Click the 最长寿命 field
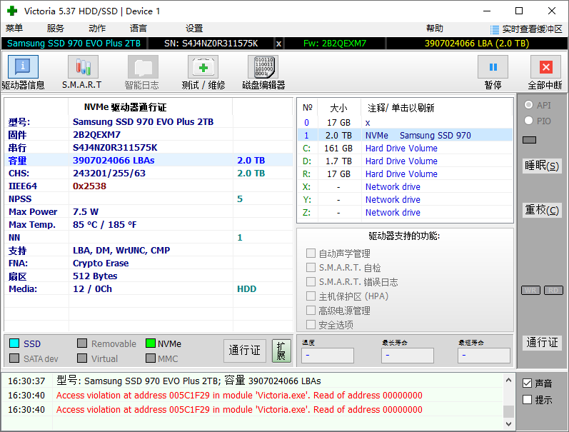This screenshot has height=432, width=569. click(407, 356)
